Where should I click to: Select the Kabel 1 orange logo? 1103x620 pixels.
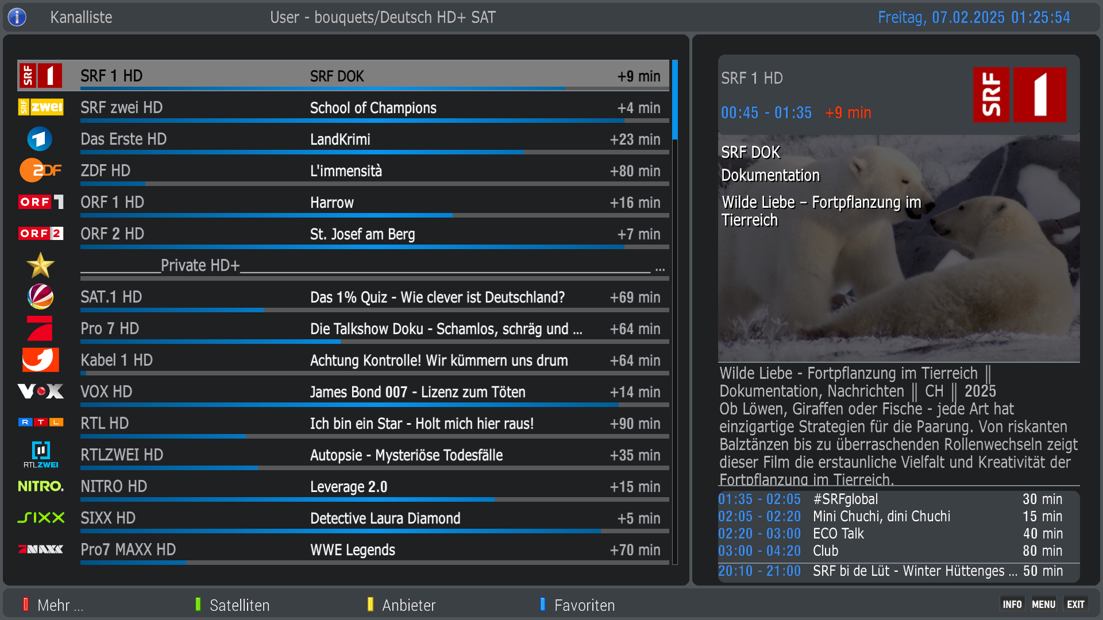pyautogui.click(x=40, y=360)
